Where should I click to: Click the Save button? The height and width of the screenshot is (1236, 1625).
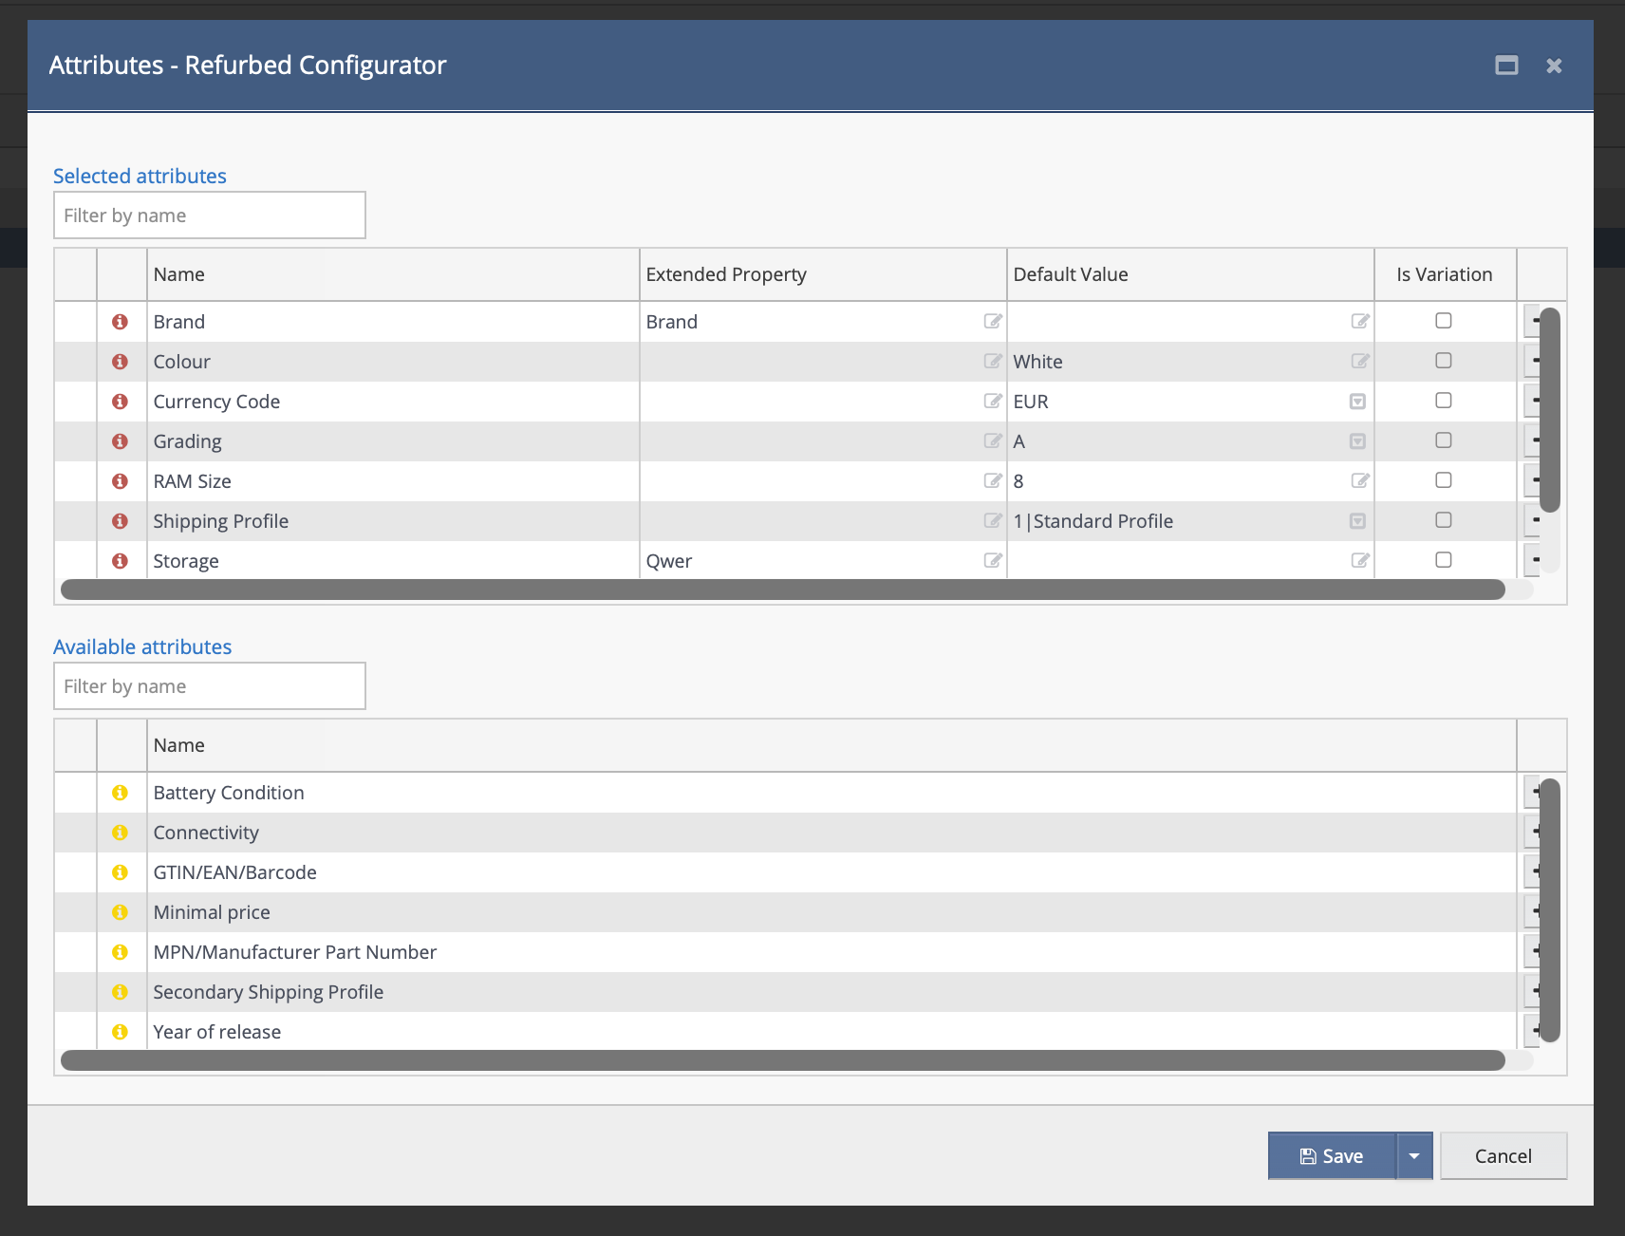(x=1332, y=1156)
